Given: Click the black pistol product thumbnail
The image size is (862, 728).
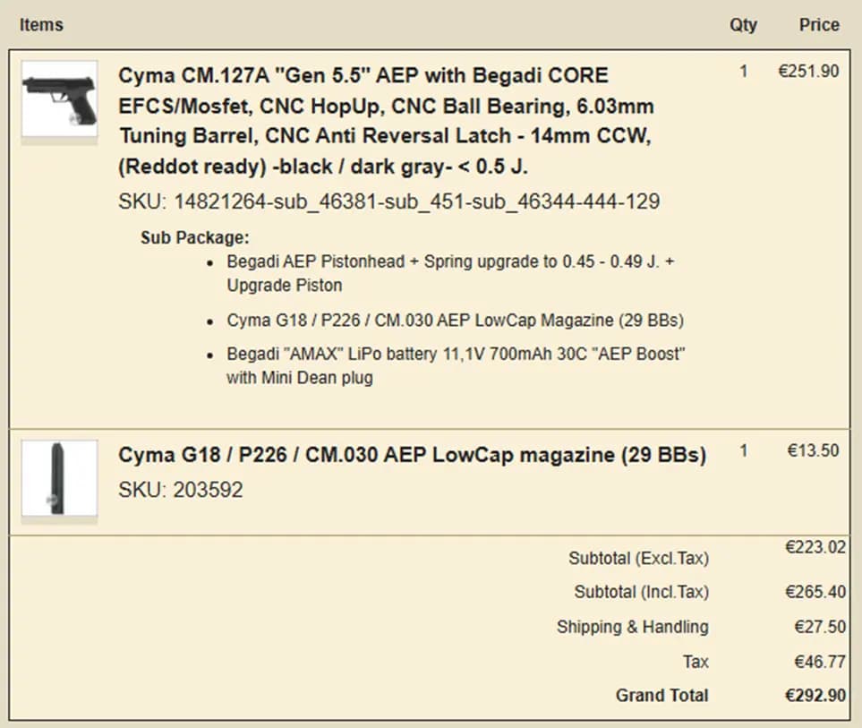Looking at the screenshot, I should point(59,98).
